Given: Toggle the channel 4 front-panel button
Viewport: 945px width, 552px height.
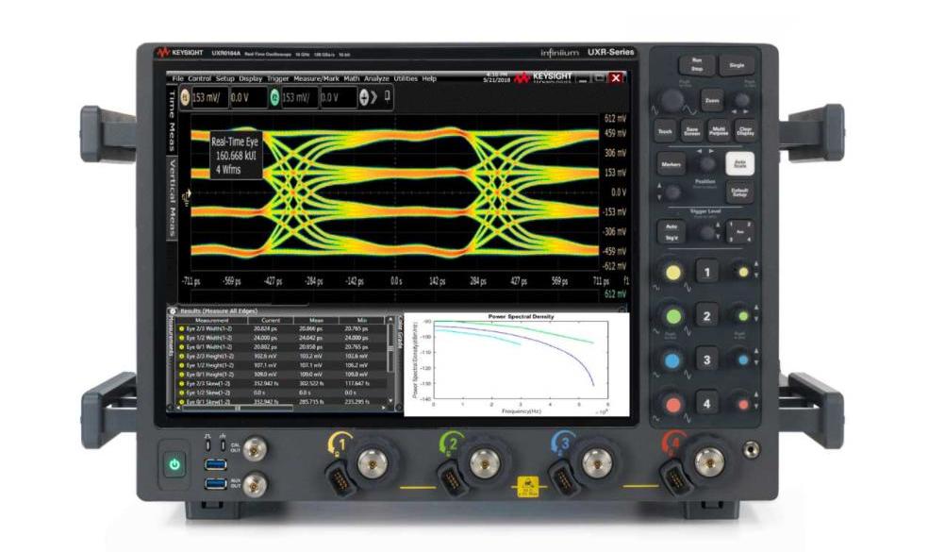Looking at the screenshot, I should (707, 404).
